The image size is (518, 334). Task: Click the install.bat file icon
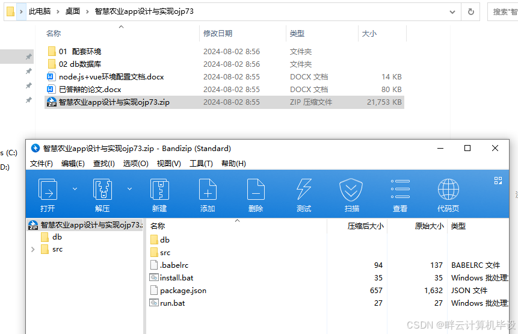[154, 277]
